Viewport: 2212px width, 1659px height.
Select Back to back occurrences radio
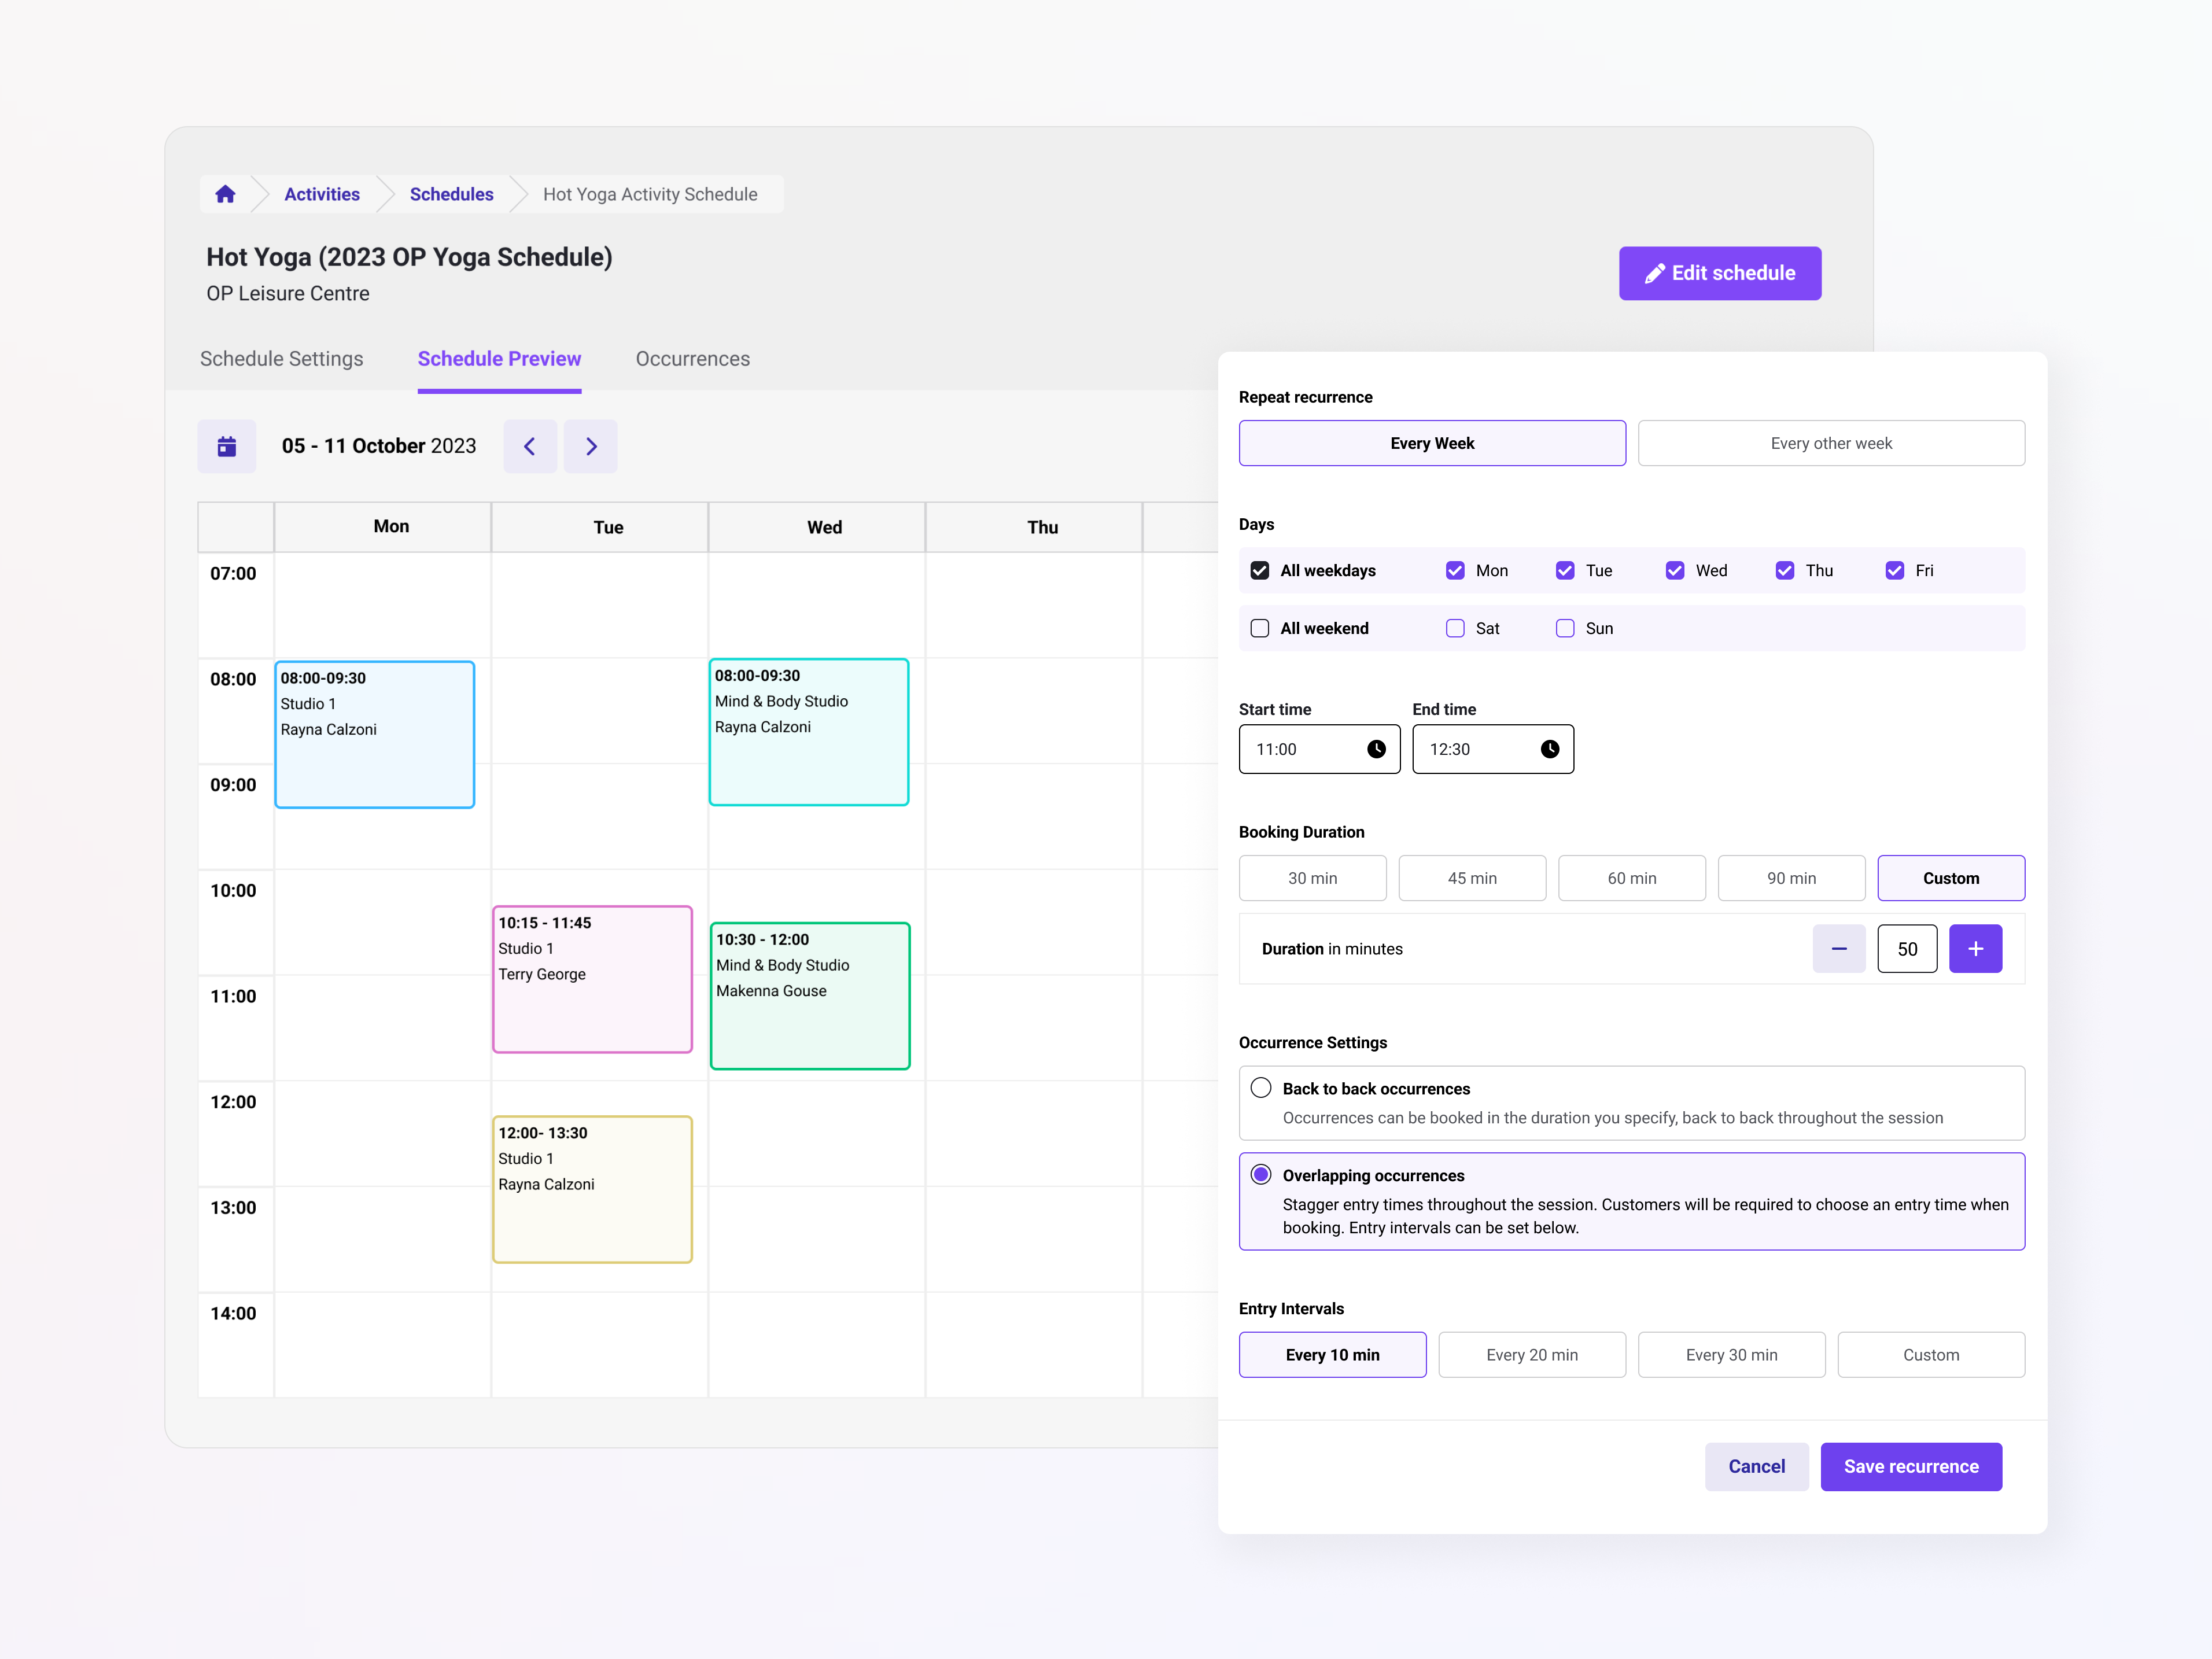[1261, 1088]
